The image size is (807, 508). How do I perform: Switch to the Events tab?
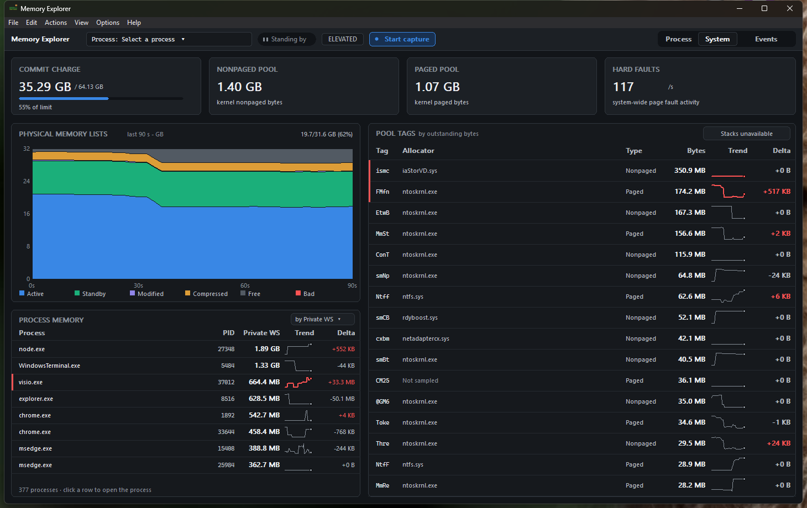pos(766,39)
